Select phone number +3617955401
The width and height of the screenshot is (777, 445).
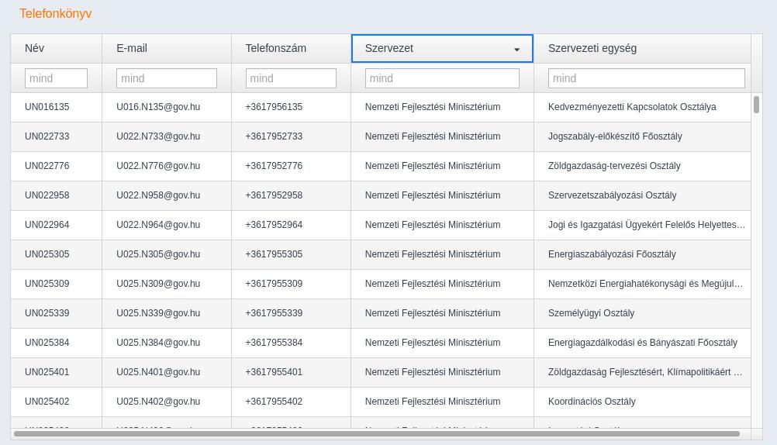[x=274, y=372]
